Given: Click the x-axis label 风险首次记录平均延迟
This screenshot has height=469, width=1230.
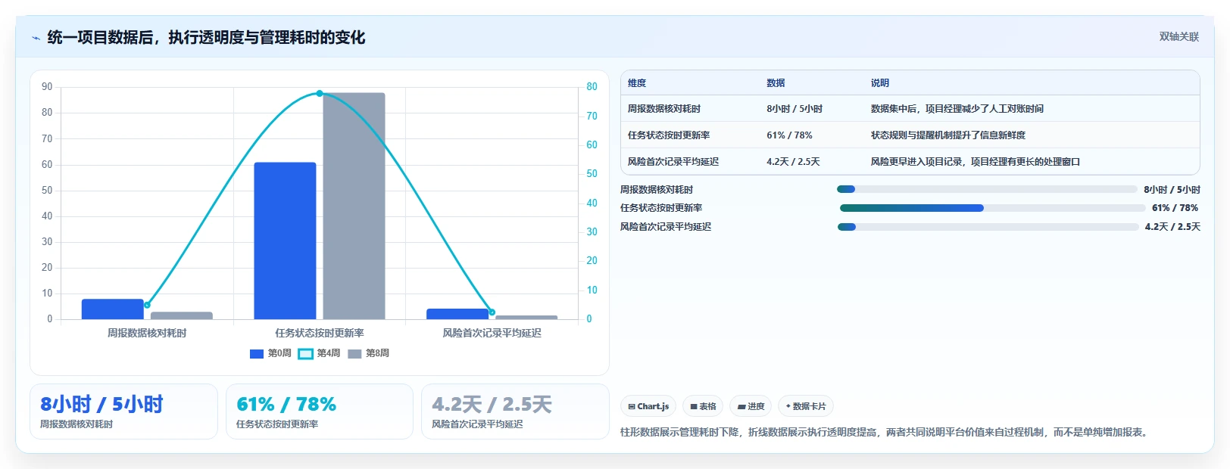Looking at the screenshot, I should click(x=492, y=333).
